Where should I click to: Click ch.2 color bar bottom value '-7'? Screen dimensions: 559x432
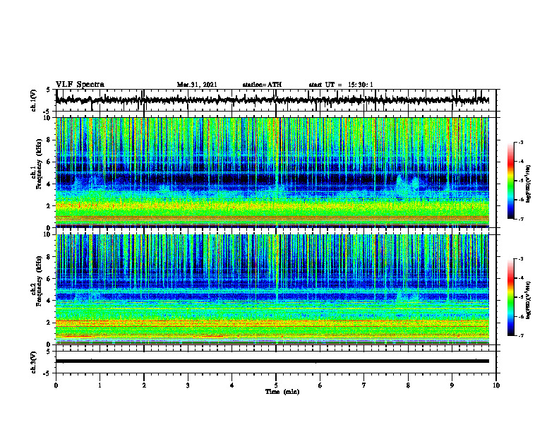pos(521,336)
